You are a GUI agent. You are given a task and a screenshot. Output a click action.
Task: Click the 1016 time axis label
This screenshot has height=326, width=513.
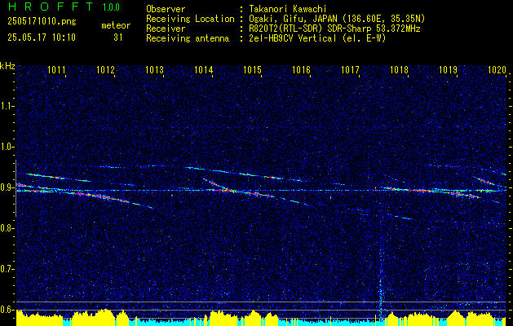click(301, 69)
